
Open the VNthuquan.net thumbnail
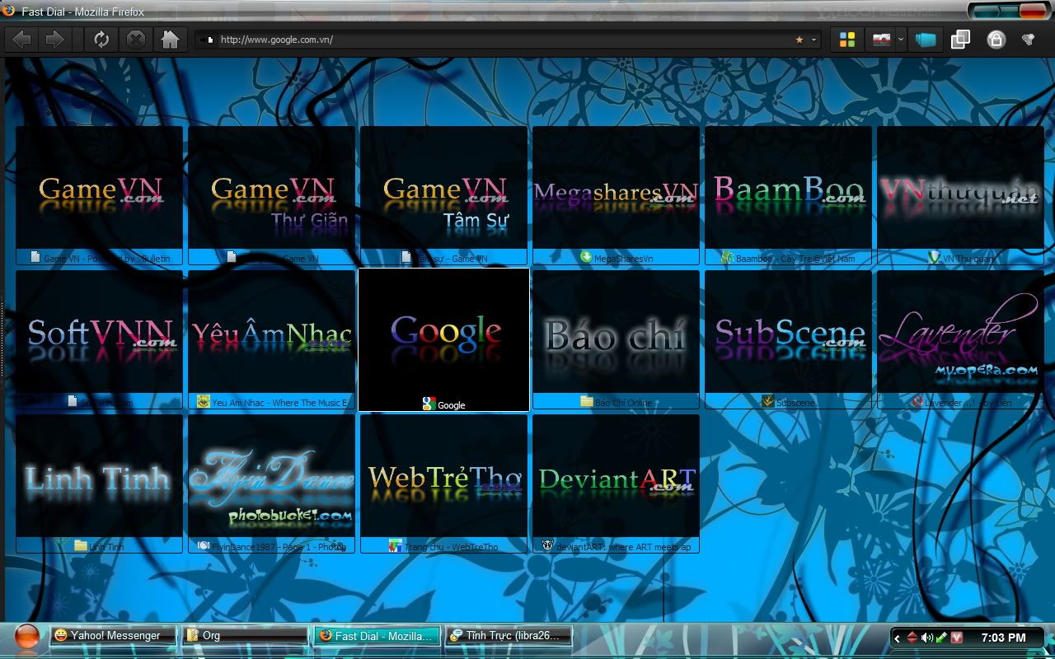pos(960,188)
